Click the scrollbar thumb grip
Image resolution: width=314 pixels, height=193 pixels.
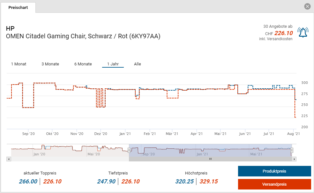click(210, 159)
